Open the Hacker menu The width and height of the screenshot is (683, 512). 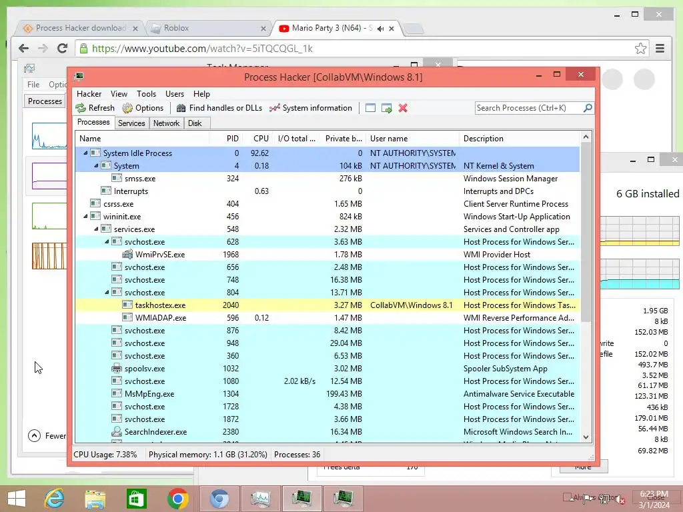tap(89, 94)
